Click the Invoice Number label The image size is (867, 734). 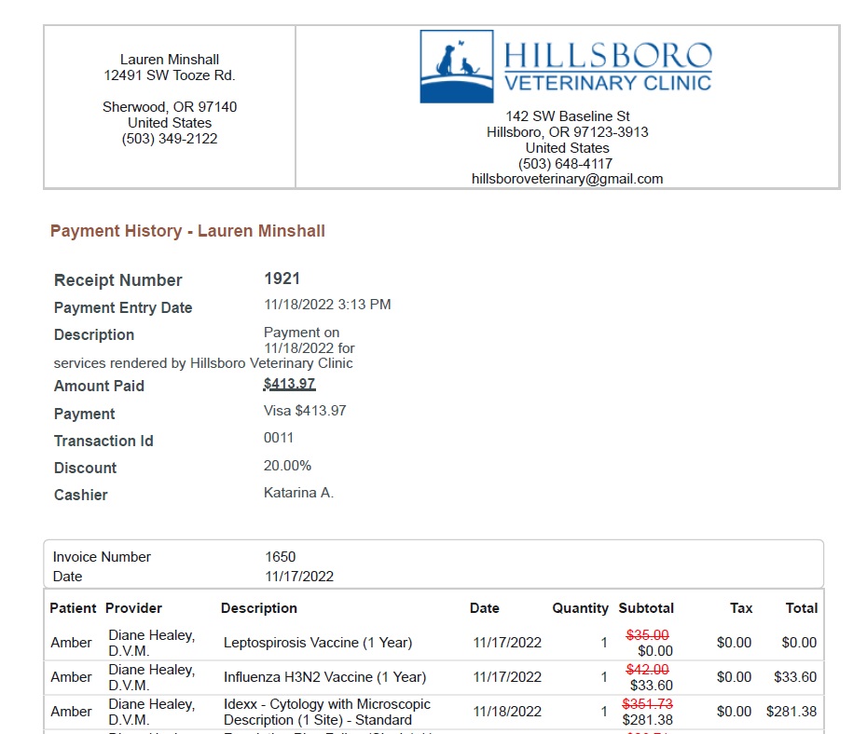tap(102, 557)
